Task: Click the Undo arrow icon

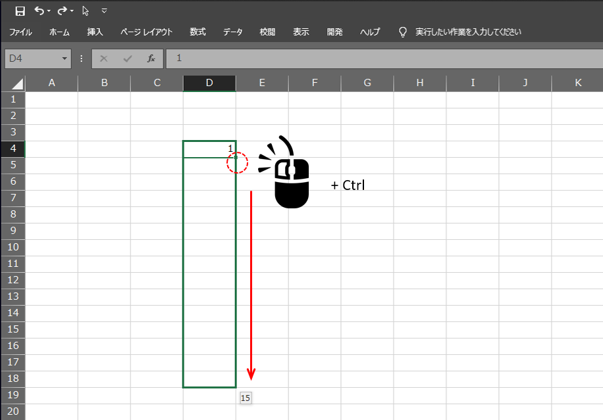Action: [39, 11]
